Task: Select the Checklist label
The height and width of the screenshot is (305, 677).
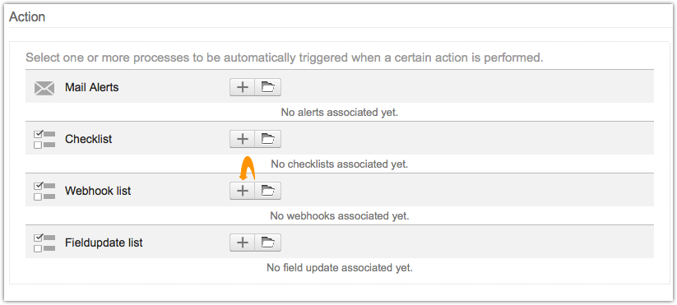Action: click(89, 139)
